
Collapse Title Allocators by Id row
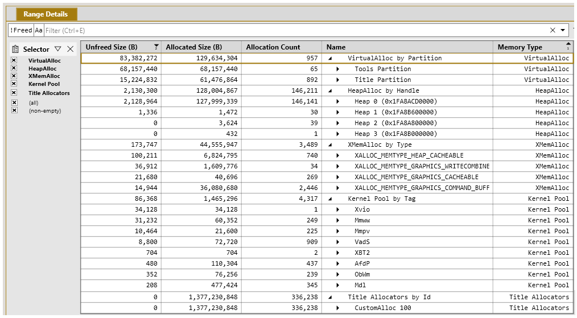point(330,298)
